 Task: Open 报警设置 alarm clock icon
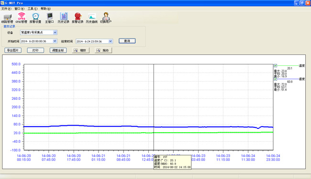coord(35,18)
